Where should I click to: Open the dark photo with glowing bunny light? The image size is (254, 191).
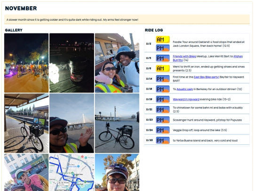(71, 63)
